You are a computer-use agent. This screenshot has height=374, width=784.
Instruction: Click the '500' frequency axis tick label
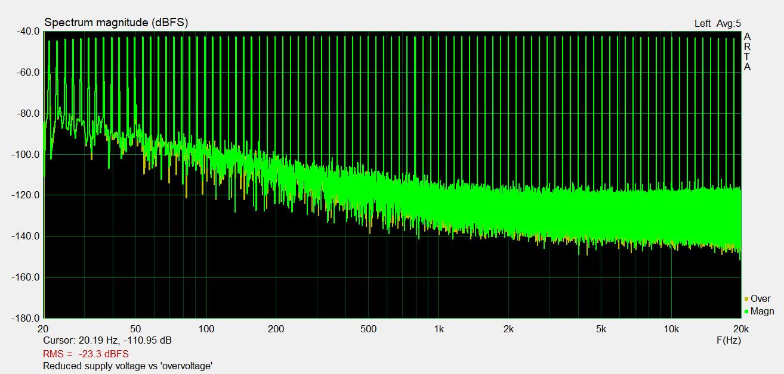[368, 329]
